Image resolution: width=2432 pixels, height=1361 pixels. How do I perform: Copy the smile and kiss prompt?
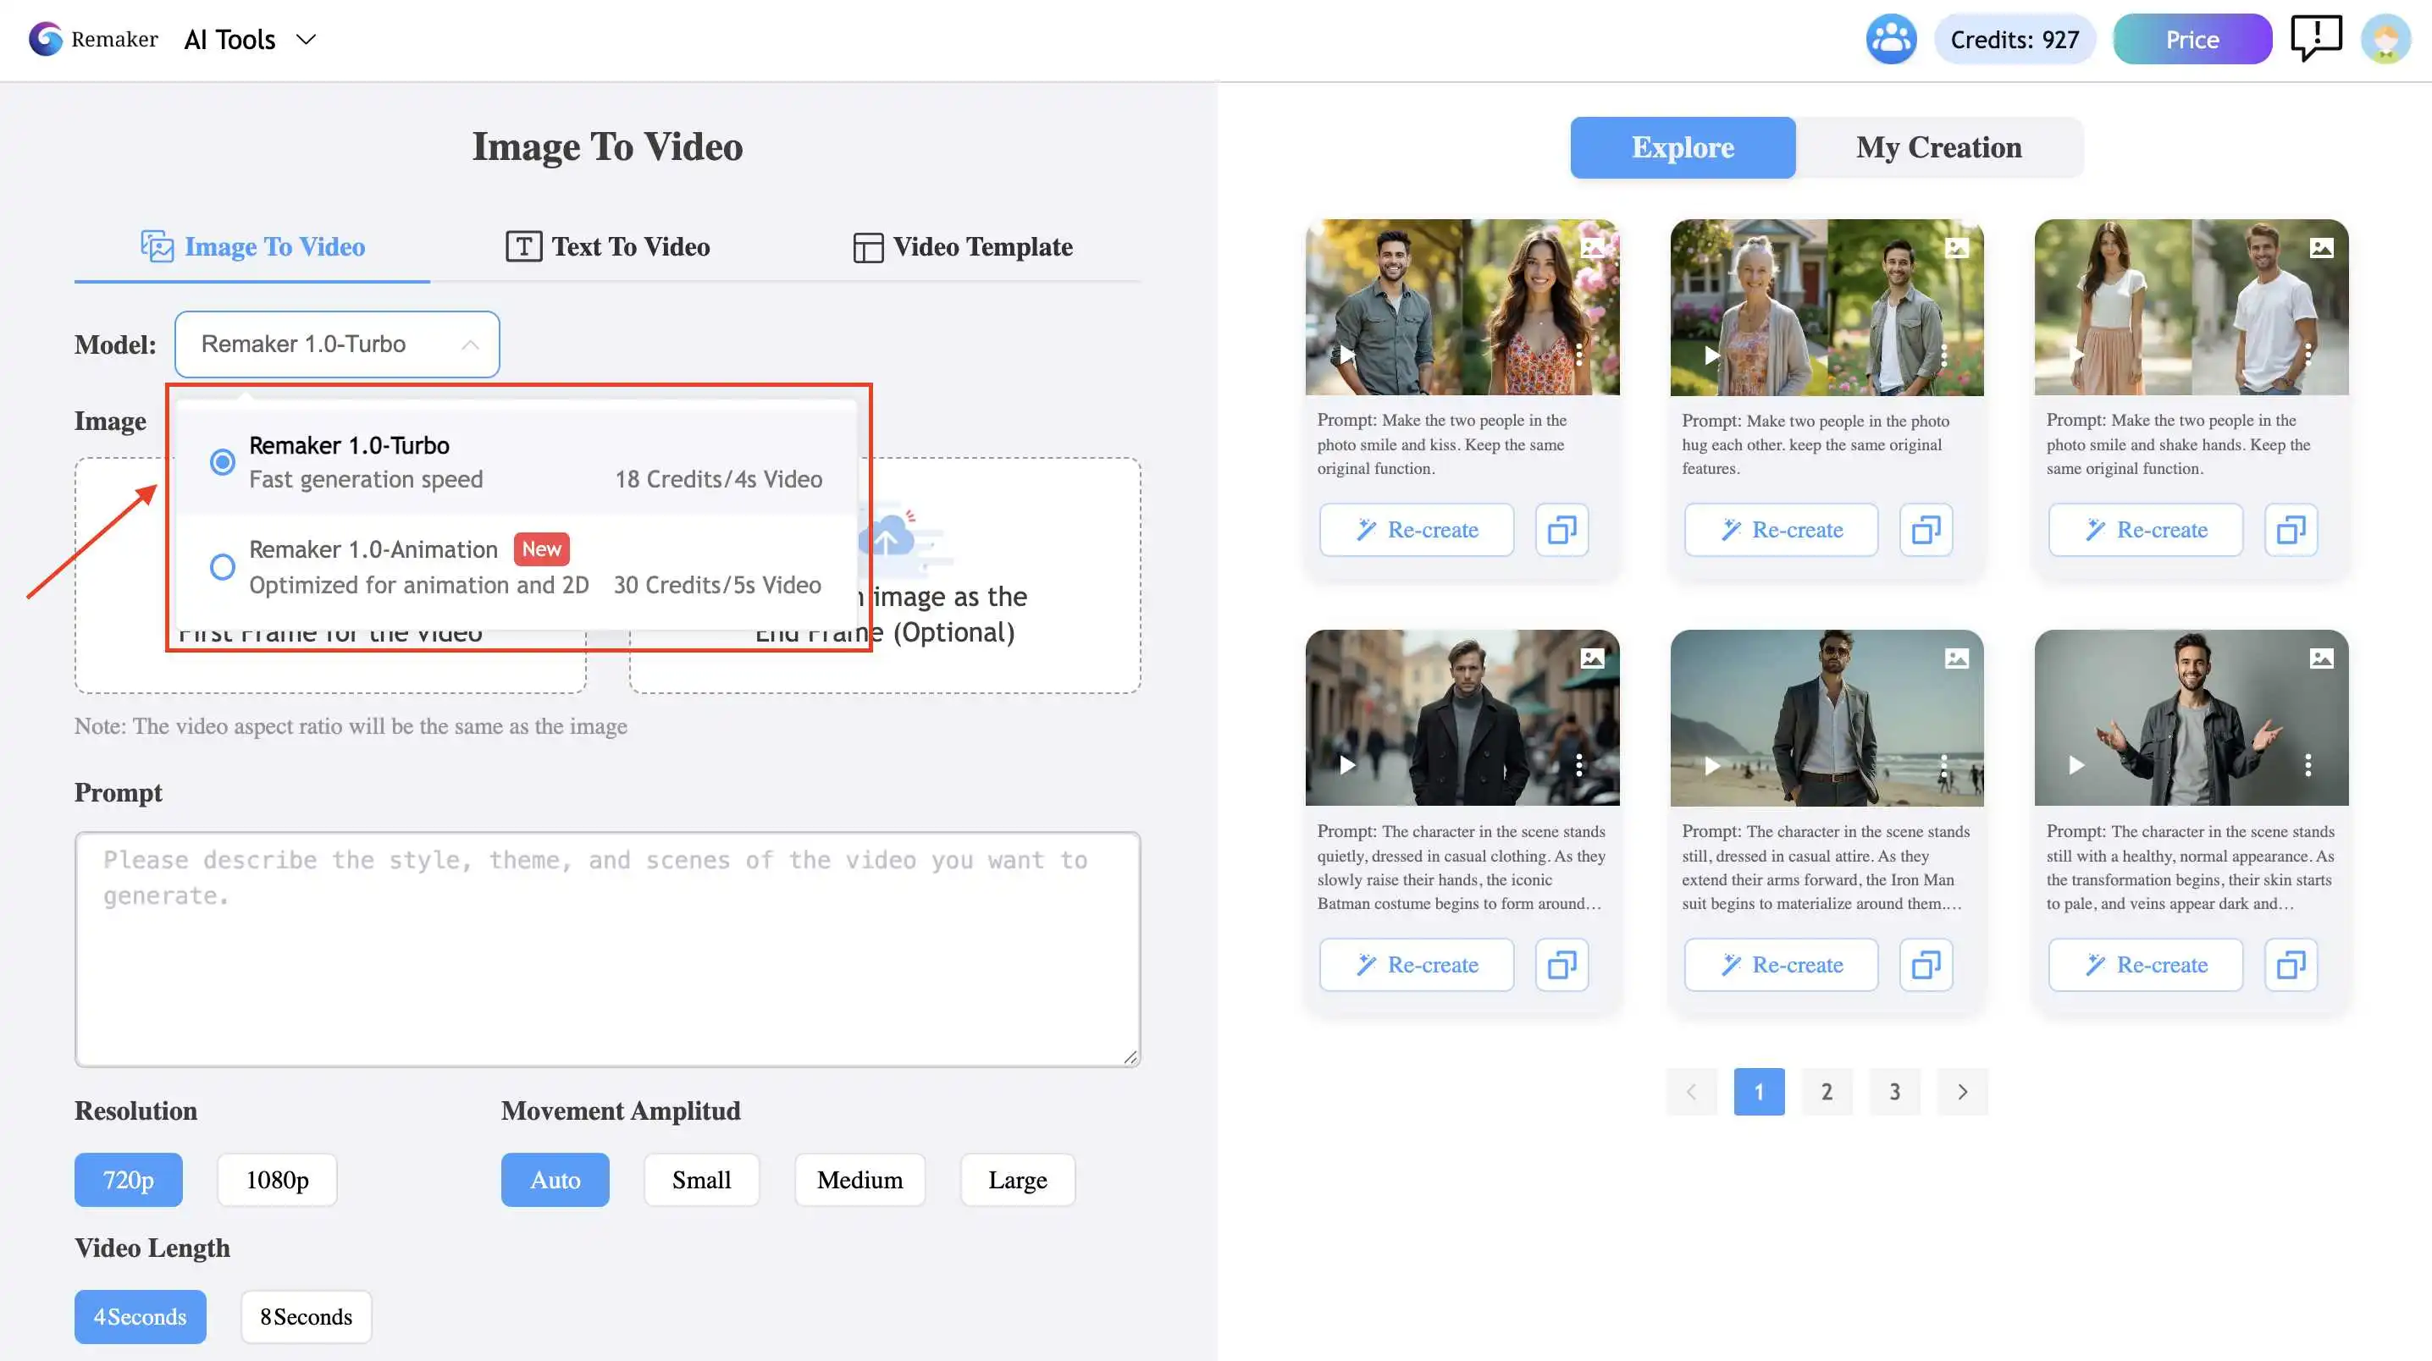click(x=1561, y=530)
